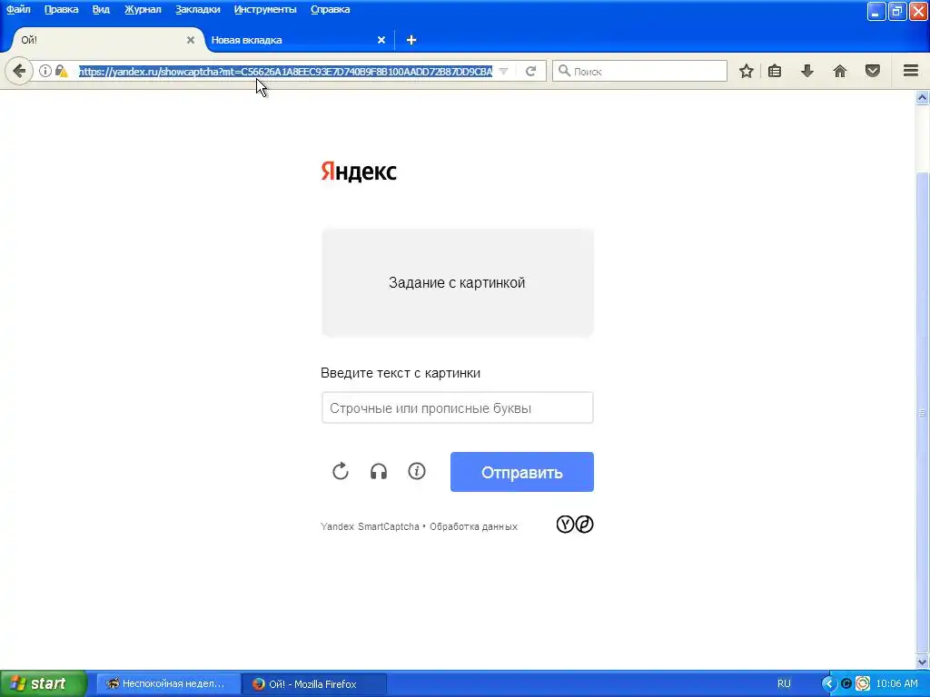This screenshot has width=930, height=697.
Task: Click the search magnifier icon in the search box
Action: pos(564,71)
